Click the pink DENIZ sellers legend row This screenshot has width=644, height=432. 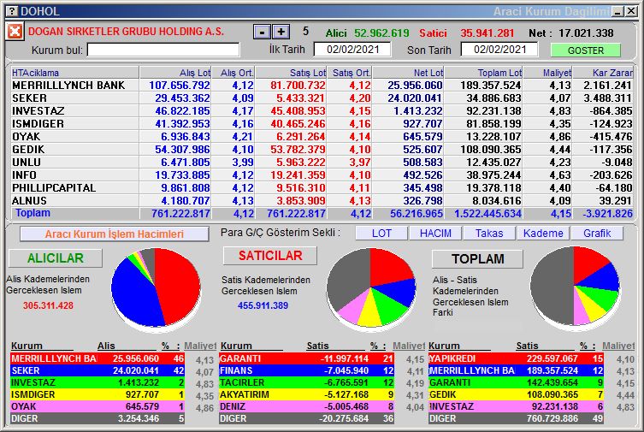[307, 406]
